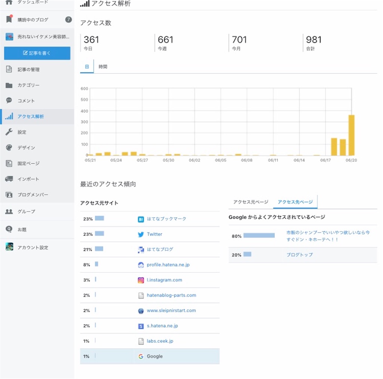Select the Google referrer row
Image resolution: width=383 pixels, height=379 pixels.
(150, 356)
